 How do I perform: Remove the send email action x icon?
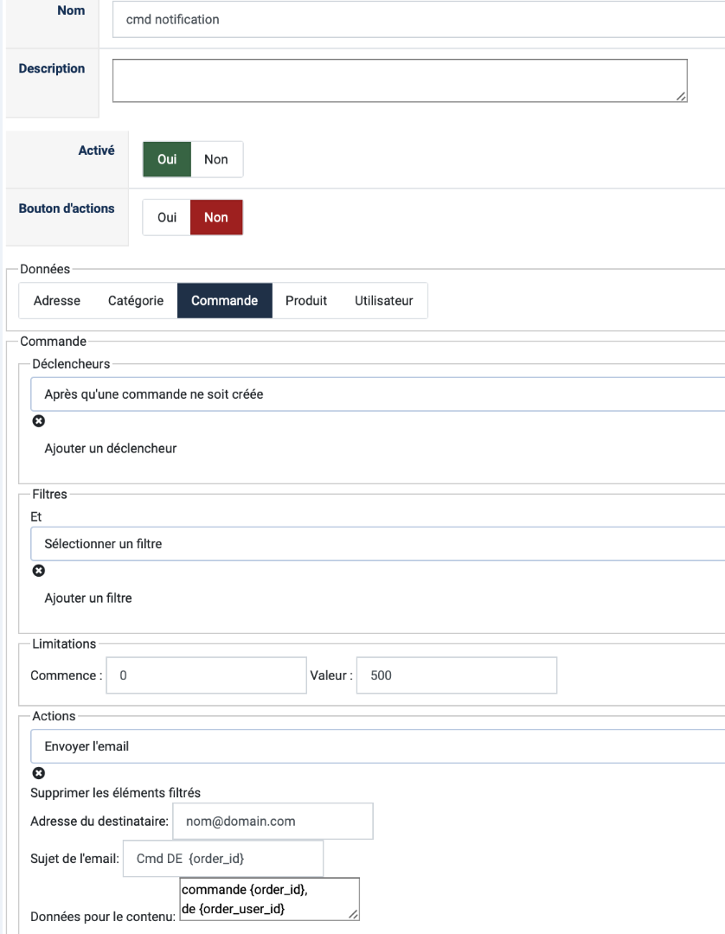coord(38,772)
